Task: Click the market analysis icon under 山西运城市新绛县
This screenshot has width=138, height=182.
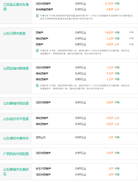Action: (37, 85)
